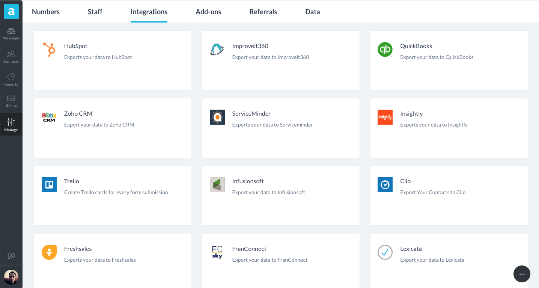
Task: Open the Freshsales integration title
Action: click(x=78, y=249)
